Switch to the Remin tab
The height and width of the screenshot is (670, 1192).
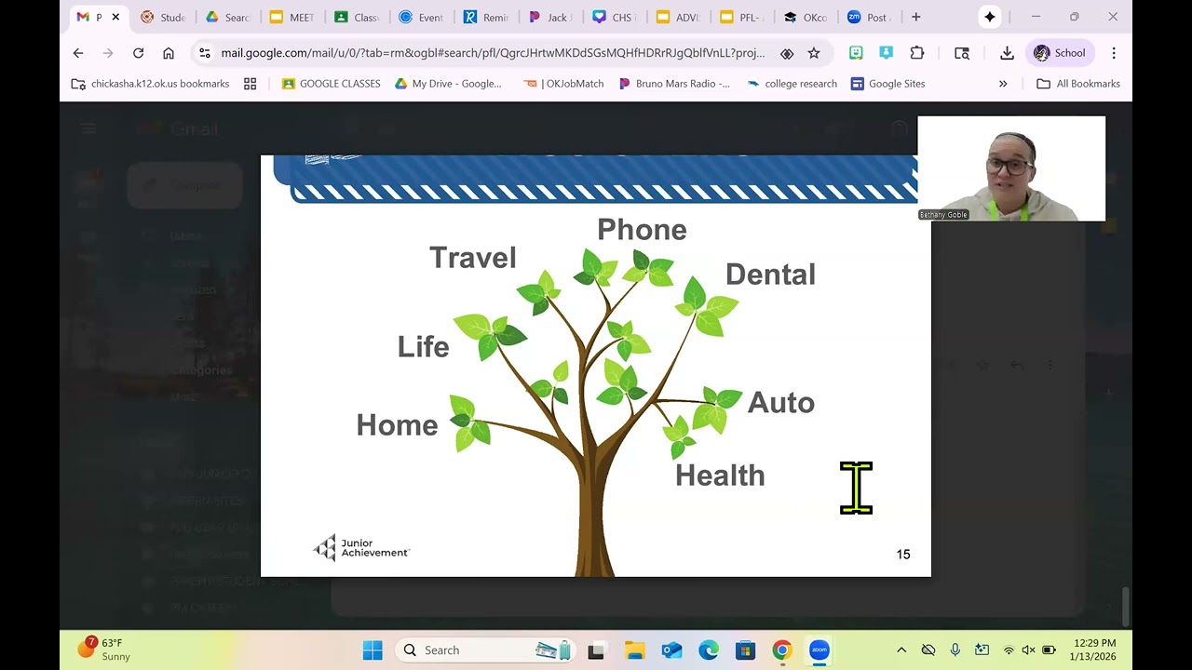point(485,17)
